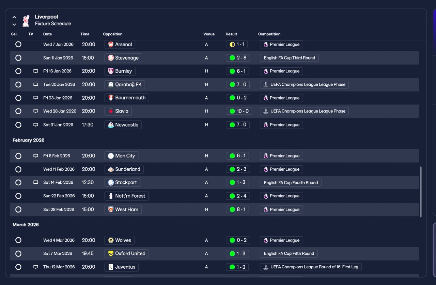Select the radio button for the West Ham match
Image resolution: width=436 pixels, height=285 pixels.
18,209
